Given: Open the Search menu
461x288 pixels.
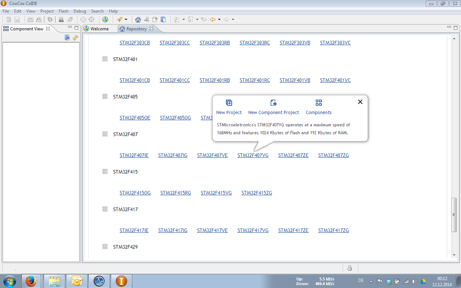Looking at the screenshot, I should click(97, 11).
